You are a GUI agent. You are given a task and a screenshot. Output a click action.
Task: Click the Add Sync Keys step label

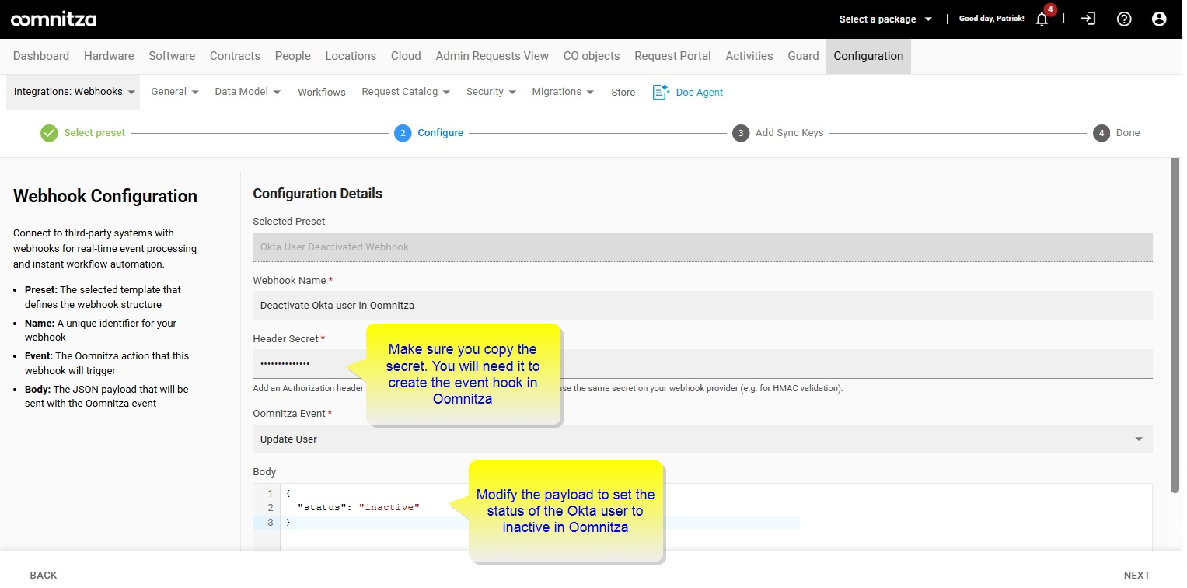[789, 133]
